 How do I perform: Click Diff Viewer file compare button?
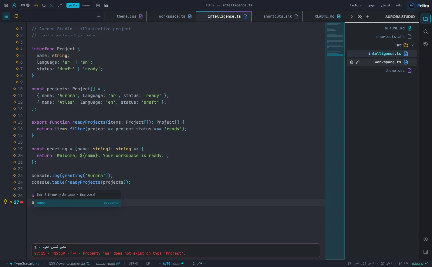pos(69,263)
